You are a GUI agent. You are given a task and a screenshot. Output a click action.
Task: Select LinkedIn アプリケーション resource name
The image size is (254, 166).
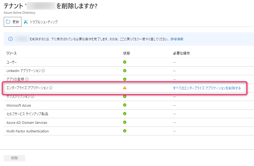tap(24, 71)
